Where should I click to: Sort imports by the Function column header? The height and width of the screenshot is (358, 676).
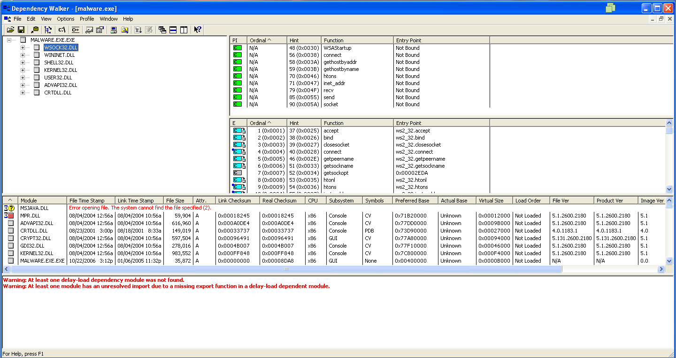(357, 40)
